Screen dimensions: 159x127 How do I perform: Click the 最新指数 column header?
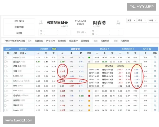pyautogui.click(x=75, y=49)
